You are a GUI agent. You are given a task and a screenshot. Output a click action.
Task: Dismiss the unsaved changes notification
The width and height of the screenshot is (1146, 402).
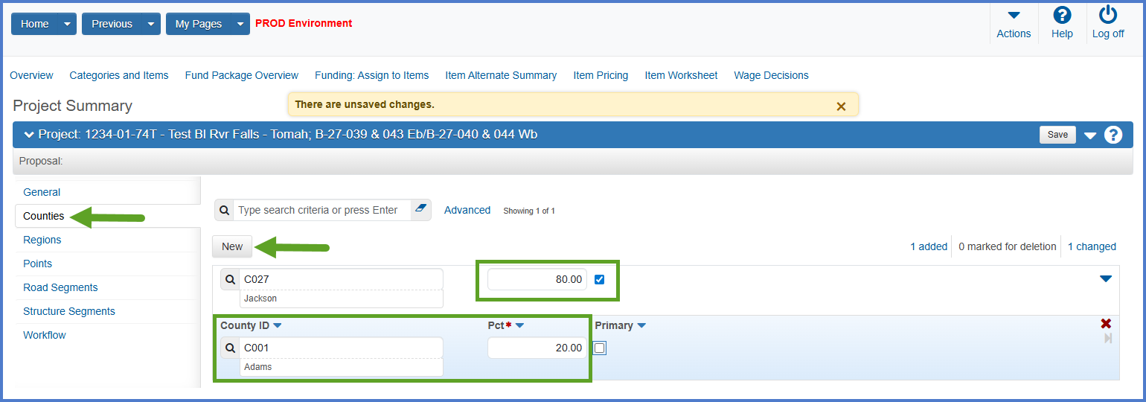(x=841, y=106)
